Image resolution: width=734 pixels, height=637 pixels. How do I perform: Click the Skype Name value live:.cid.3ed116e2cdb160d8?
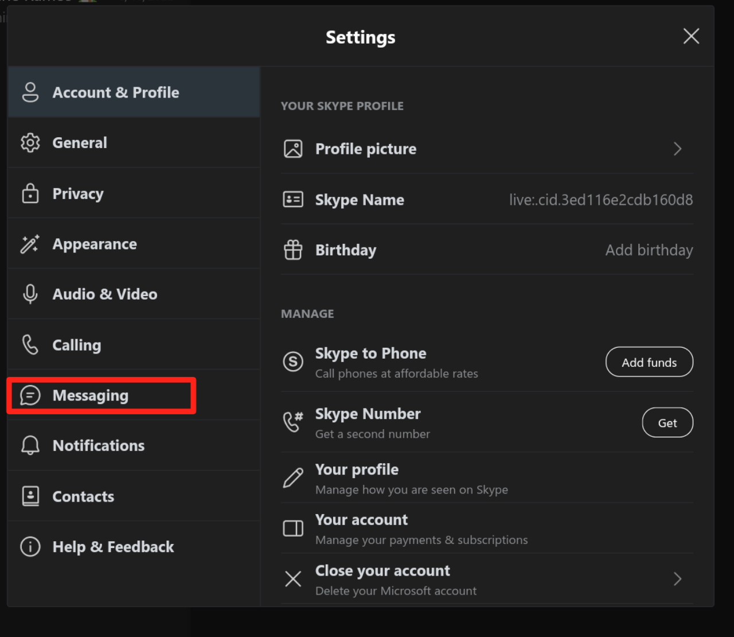click(601, 200)
